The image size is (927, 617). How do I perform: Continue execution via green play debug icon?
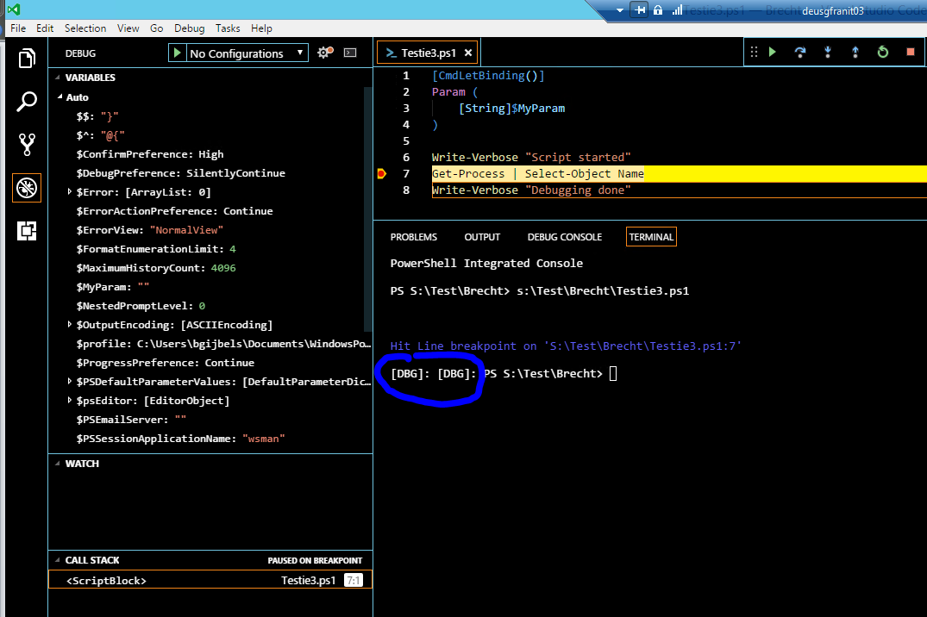click(x=772, y=52)
